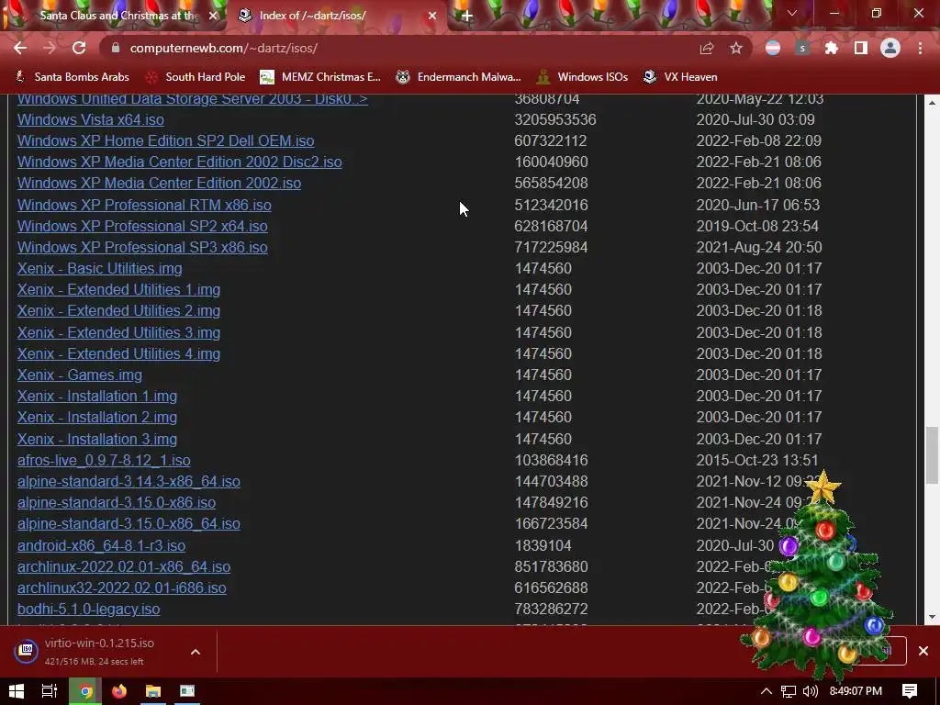
Task: Open Windows XP Media Center Edition 2002 Disc2.iso
Action: pyautogui.click(x=179, y=162)
